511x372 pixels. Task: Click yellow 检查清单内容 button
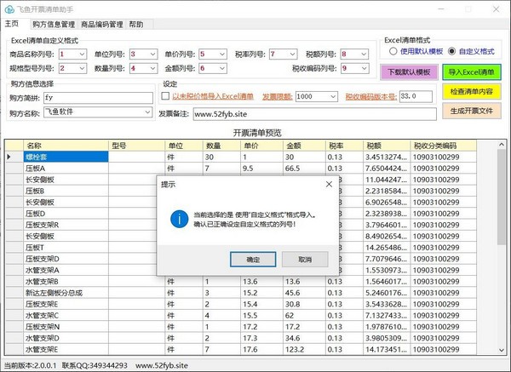473,92
